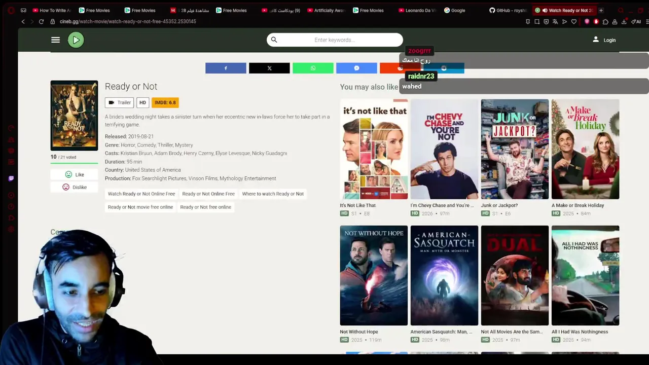Viewport: 649px width, 365px height.
Task: Share the movie via Messenger
Action: [x=356, y=68]
